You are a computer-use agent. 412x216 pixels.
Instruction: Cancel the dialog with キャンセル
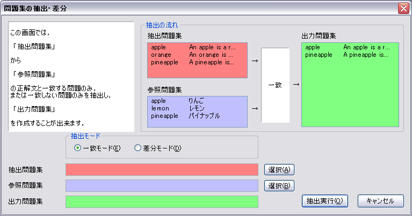(380, 200)
